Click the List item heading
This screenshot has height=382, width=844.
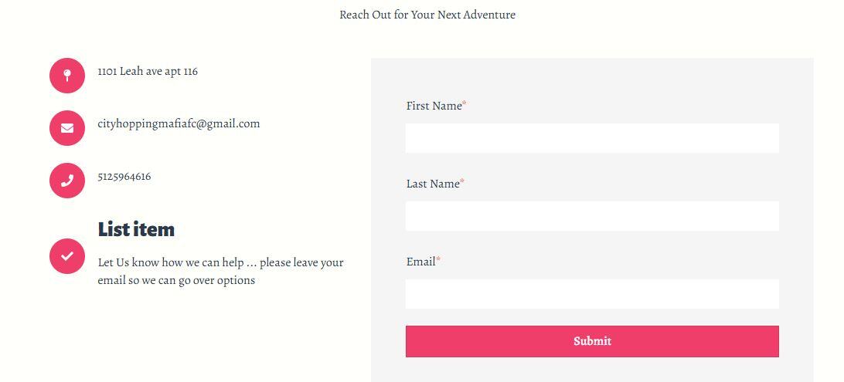136,229
